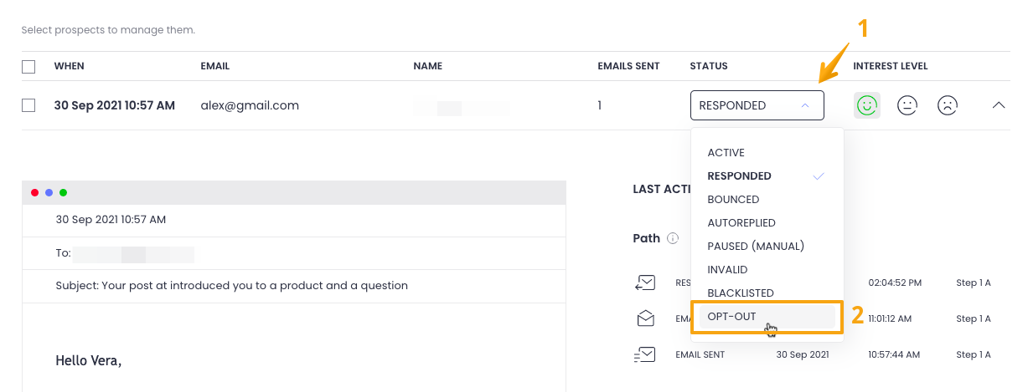Set interest level to neutral face

tap(907, 105)
